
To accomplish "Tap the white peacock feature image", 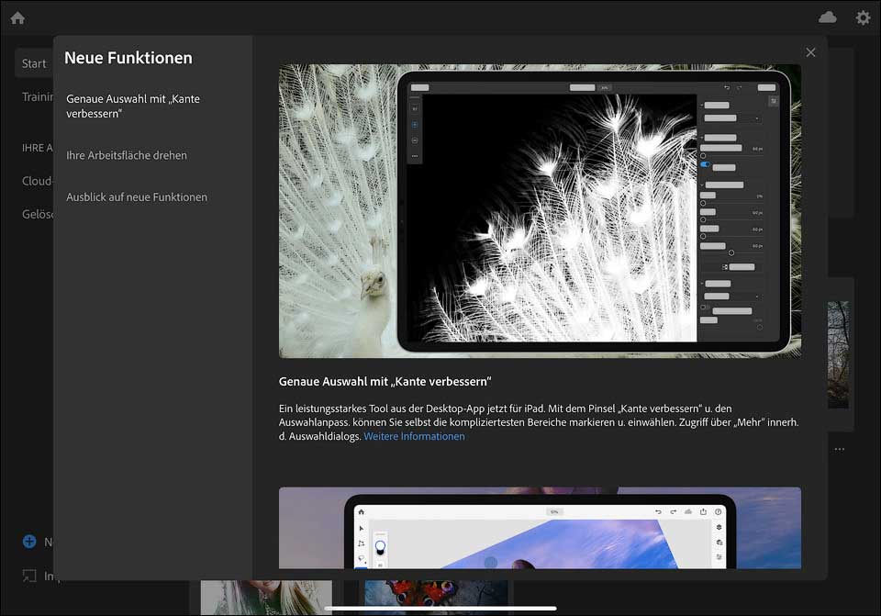I will (540, 210).
